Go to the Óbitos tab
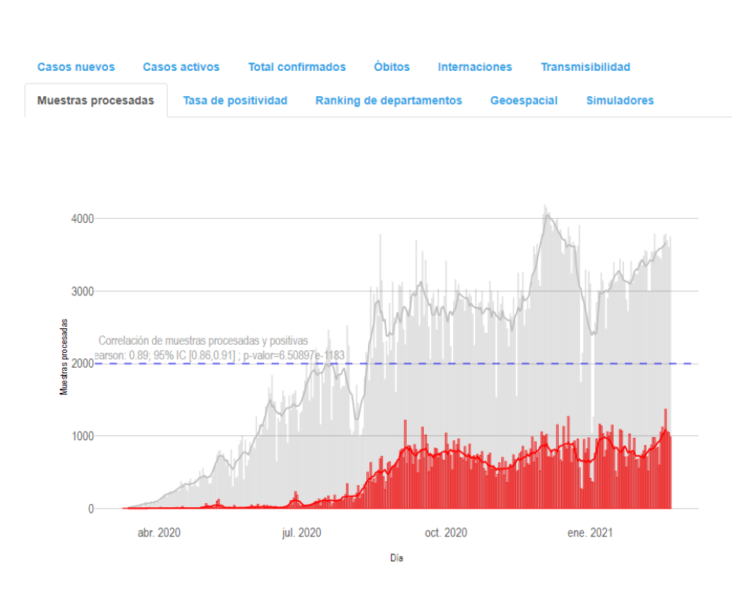This screenshot has height=615, width=732. point(392,67)
